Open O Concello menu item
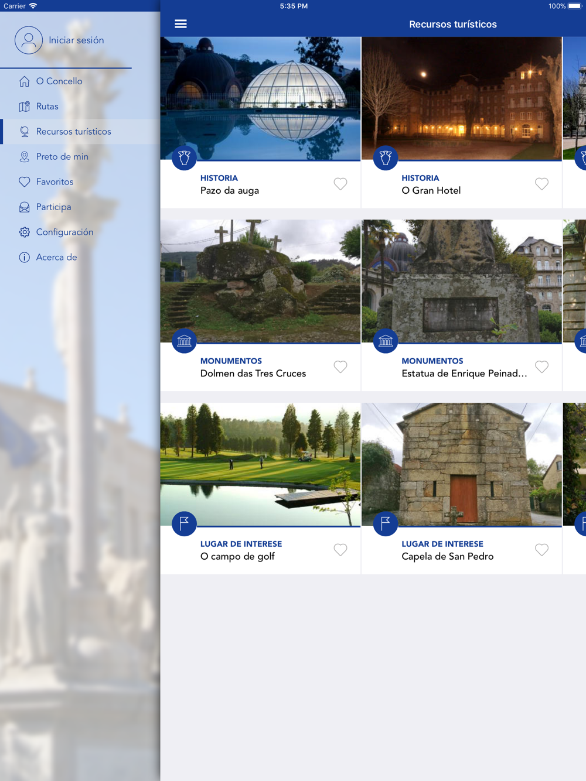 point(80,81)
